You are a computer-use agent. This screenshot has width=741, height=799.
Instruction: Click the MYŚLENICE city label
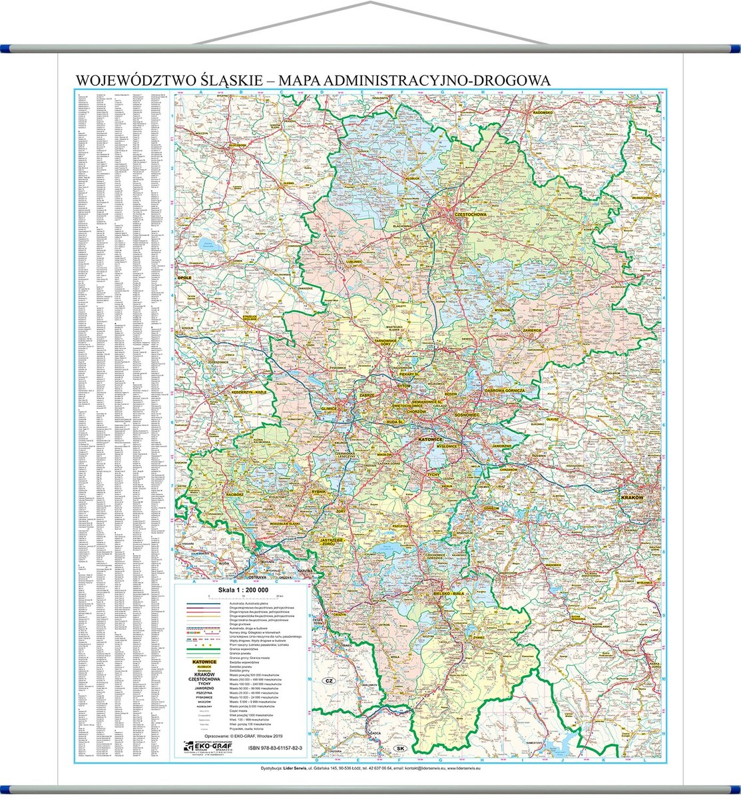pos(644,582)
